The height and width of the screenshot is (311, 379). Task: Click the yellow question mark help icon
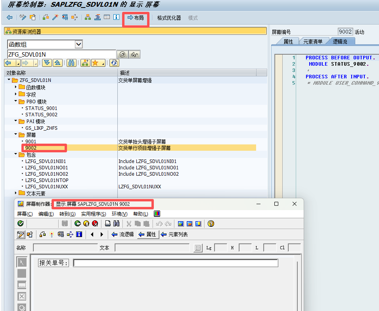pos(211,224)
